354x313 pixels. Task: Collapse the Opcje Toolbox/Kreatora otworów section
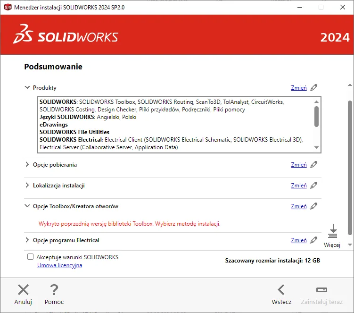[27, 206]
